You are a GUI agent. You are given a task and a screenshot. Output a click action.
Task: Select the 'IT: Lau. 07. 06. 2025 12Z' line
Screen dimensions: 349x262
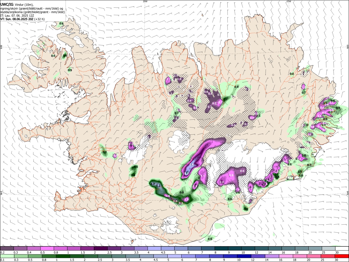click(17, 16)
